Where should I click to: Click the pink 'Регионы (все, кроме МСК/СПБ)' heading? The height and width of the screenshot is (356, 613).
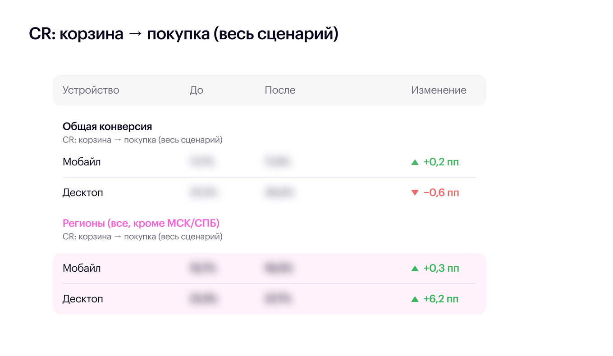point(141,223)
